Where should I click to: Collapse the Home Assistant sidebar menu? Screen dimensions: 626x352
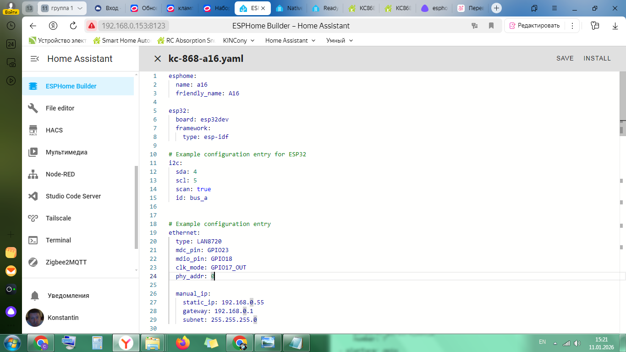click(34, 59)
